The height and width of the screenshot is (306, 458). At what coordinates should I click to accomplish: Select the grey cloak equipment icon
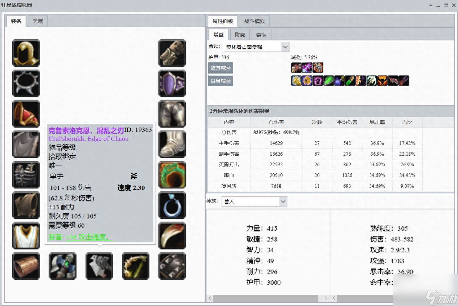26,144
